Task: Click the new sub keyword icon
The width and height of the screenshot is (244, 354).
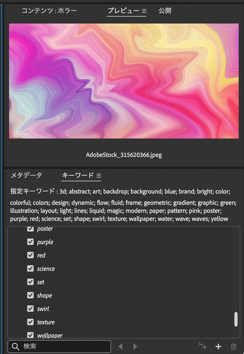Action: 203,346
